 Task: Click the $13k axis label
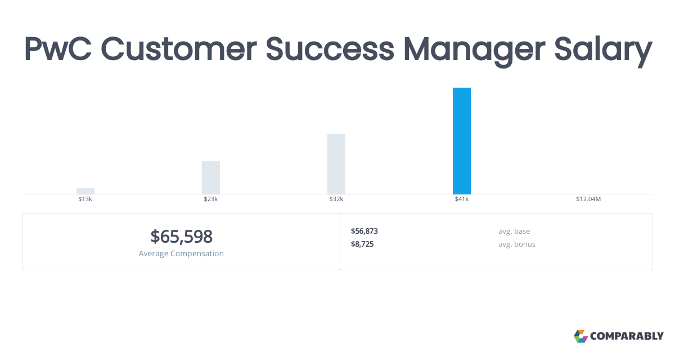coord(85,199)
